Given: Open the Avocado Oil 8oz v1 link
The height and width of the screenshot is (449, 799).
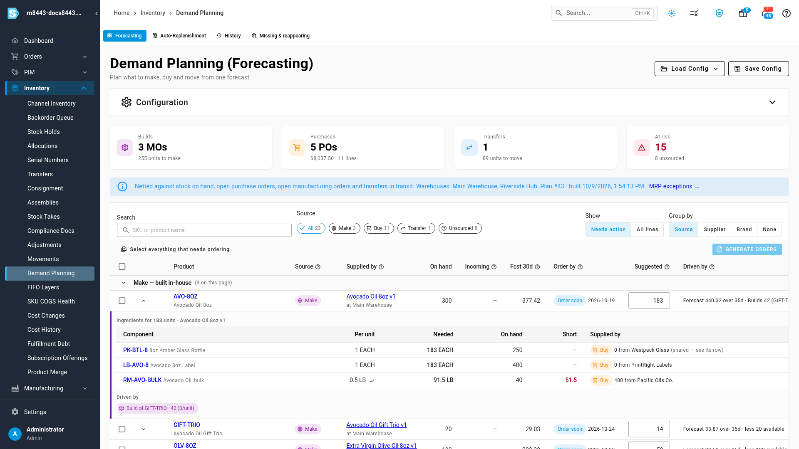Looking at the screenshot, I should (x=371, y=296).
